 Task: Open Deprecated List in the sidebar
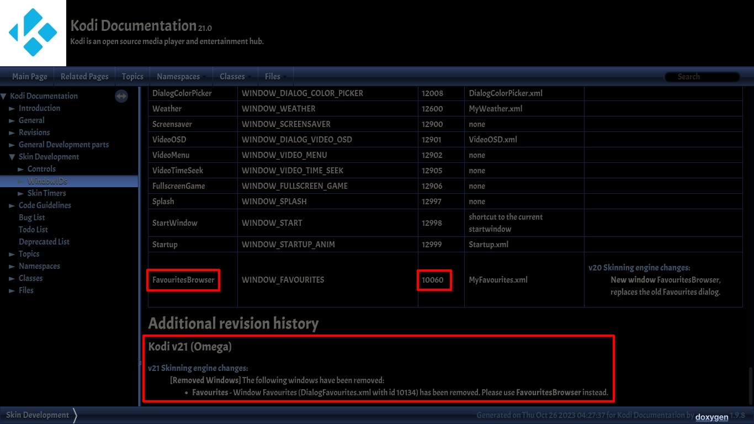tap(44, 242)
